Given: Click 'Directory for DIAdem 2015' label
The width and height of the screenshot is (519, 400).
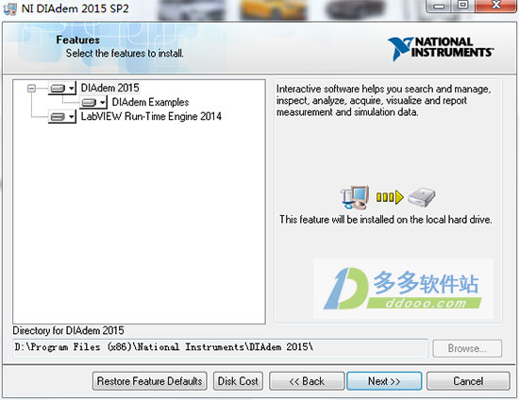Looking at the screenshot, I should [x=68, y=330].
